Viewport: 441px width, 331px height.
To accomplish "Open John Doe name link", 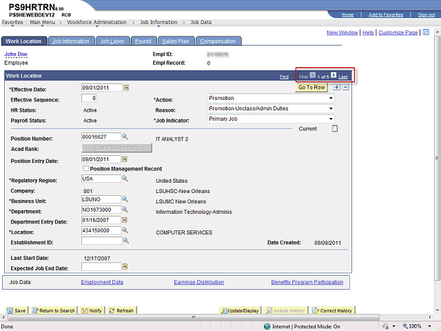I will (x=16, y=54).
